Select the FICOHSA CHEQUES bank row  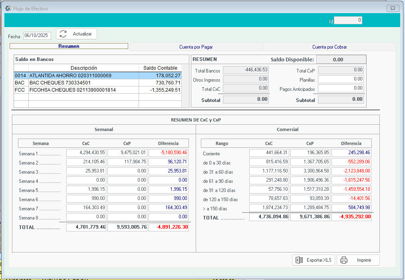pos(97,90)
